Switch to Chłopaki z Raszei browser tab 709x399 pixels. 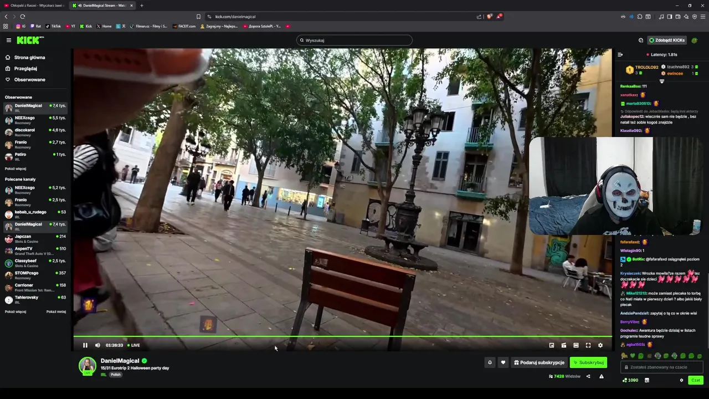34,6
